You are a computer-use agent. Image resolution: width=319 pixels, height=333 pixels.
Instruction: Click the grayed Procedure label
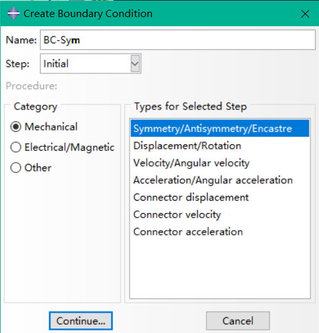click(x=31, y=86)
